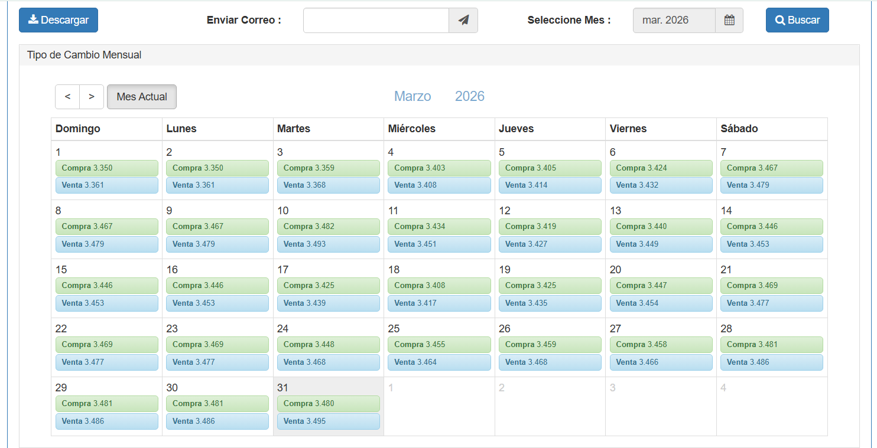Viewport: 877px width, 448px height.
Task: Click the Descargar download button
Action: pyautogui.click(x=59, y=20)
